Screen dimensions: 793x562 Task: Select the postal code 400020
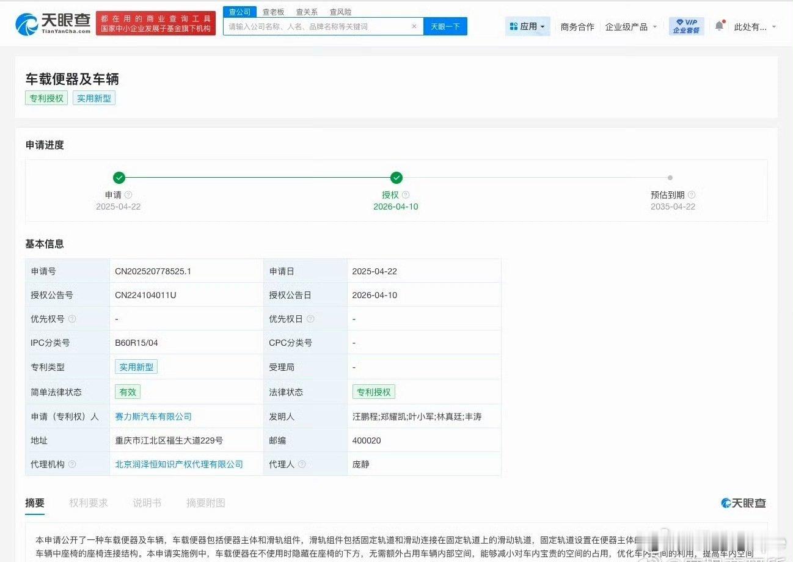pos(367,440)
